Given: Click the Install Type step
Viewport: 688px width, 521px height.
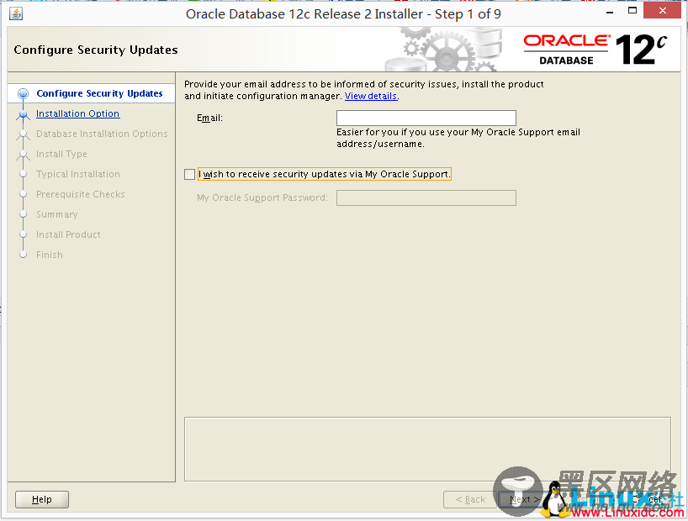Looking at the screenshot, I should [x=61, y=154].
